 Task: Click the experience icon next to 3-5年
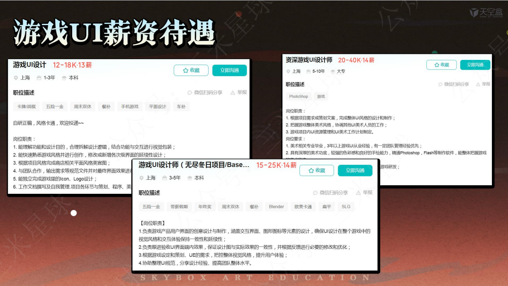[164, 178]
